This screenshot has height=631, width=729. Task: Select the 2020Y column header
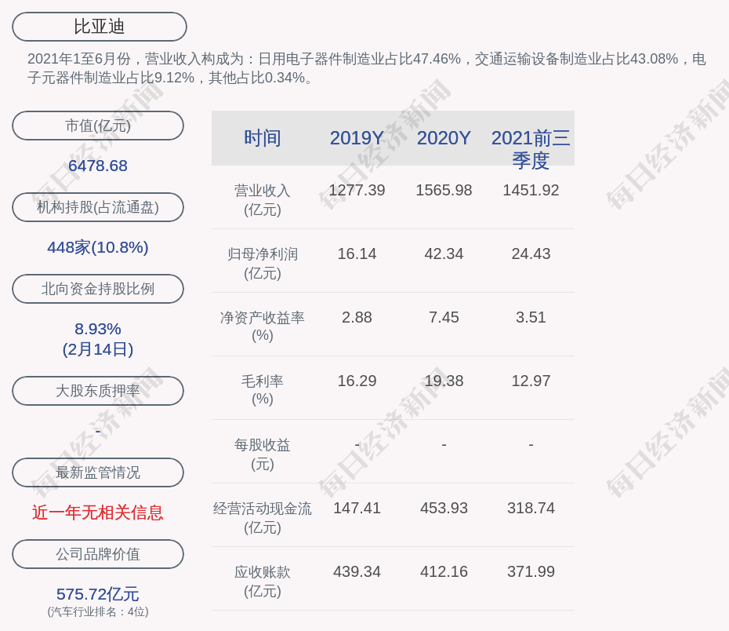coord(444,138)
